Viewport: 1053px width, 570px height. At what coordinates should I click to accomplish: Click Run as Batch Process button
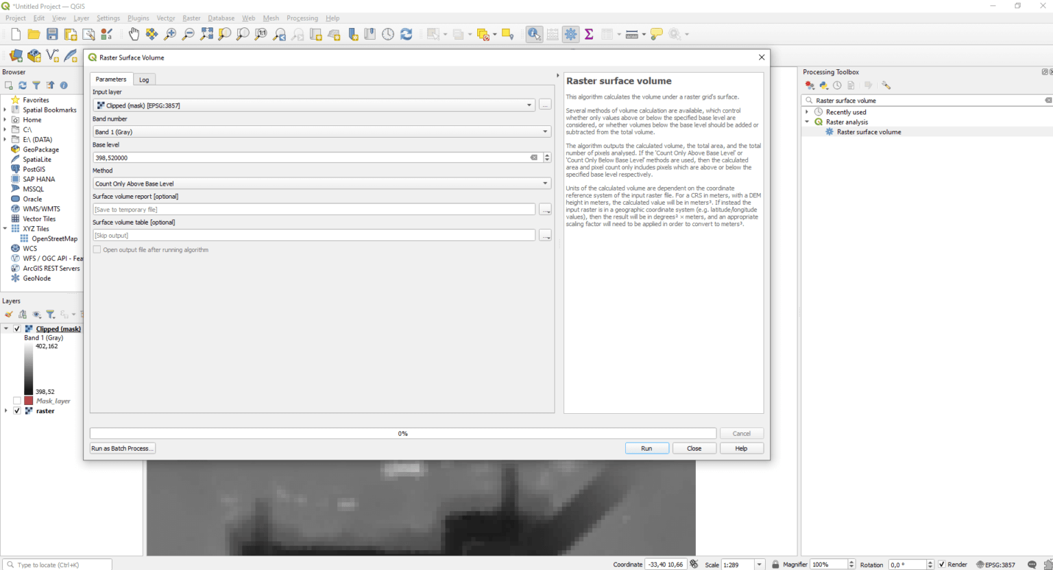[123, 448]
